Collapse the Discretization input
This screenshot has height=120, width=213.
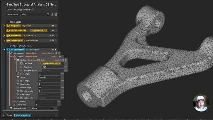pyautogui.click(x=8, y=53)
